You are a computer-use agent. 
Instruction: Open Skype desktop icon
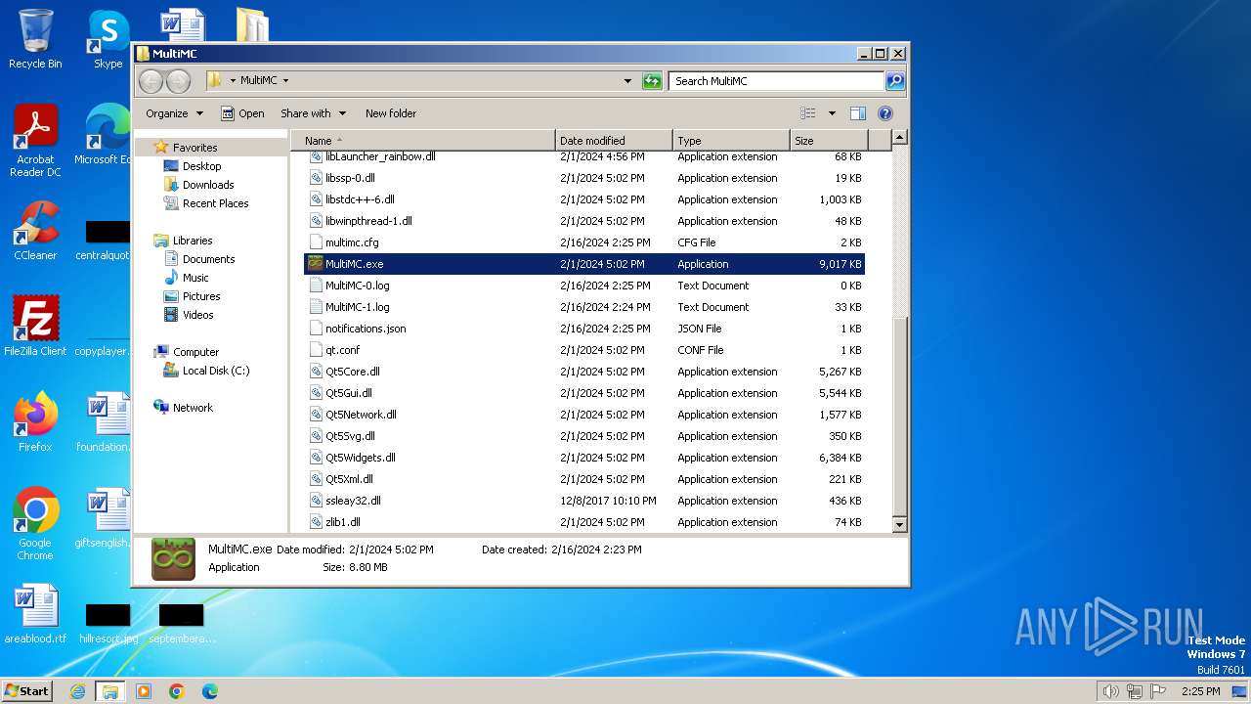pos(108,39)
